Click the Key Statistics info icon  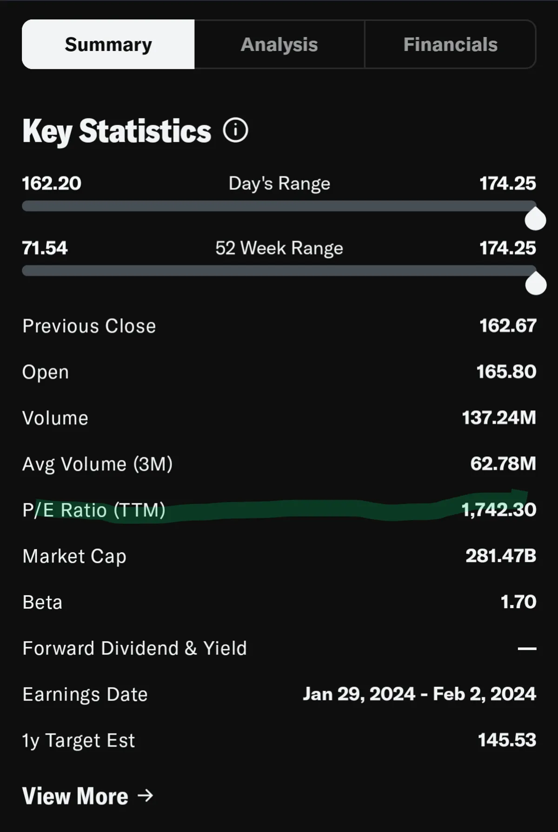tap(235, 130)
